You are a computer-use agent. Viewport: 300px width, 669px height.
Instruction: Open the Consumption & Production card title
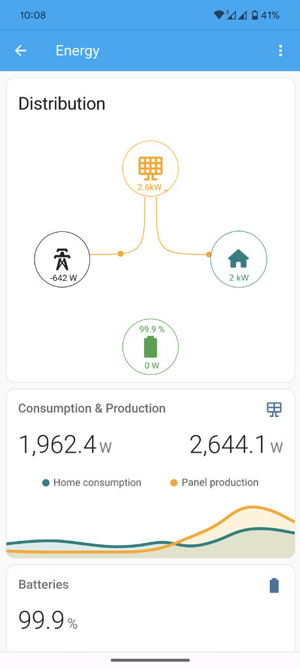click(91, 408)
